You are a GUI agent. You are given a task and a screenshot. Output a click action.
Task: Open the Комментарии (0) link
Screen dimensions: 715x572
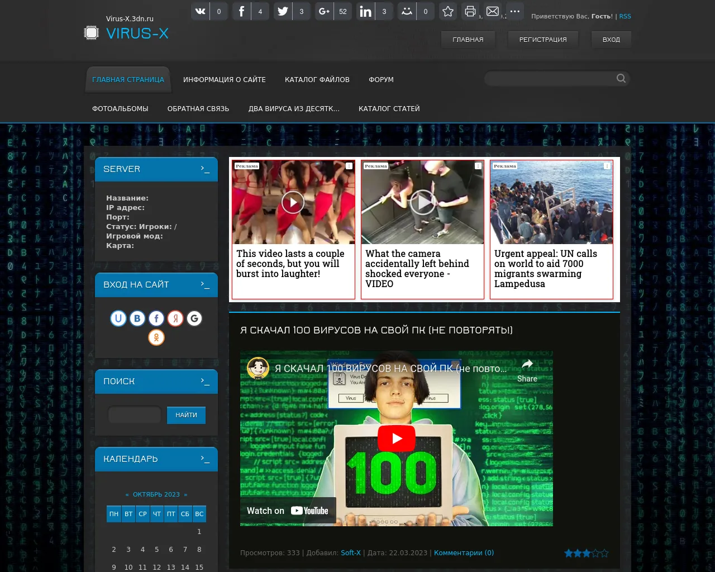pos(464,553)
